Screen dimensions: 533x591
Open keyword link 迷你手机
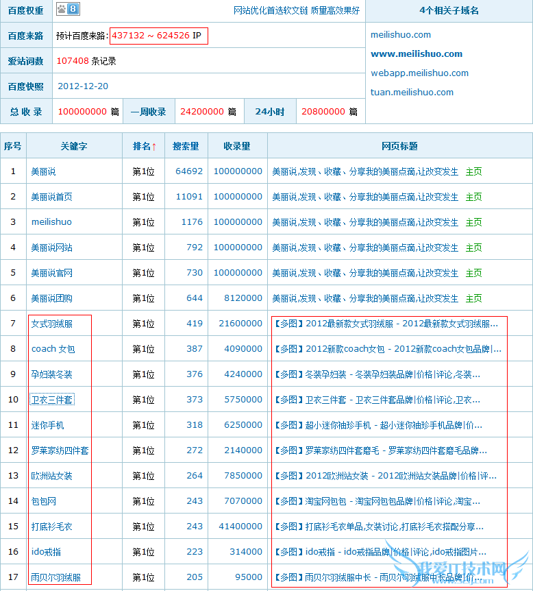pyautogui.click(x=47, y=425)
